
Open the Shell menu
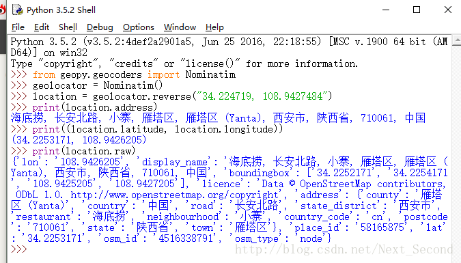click(68, 27)
